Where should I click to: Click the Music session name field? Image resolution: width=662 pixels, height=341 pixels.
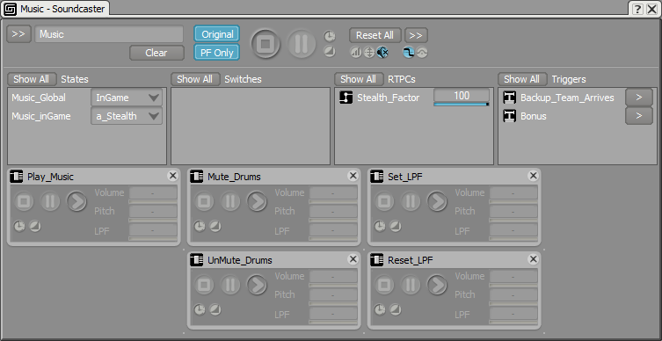point(109,34)
